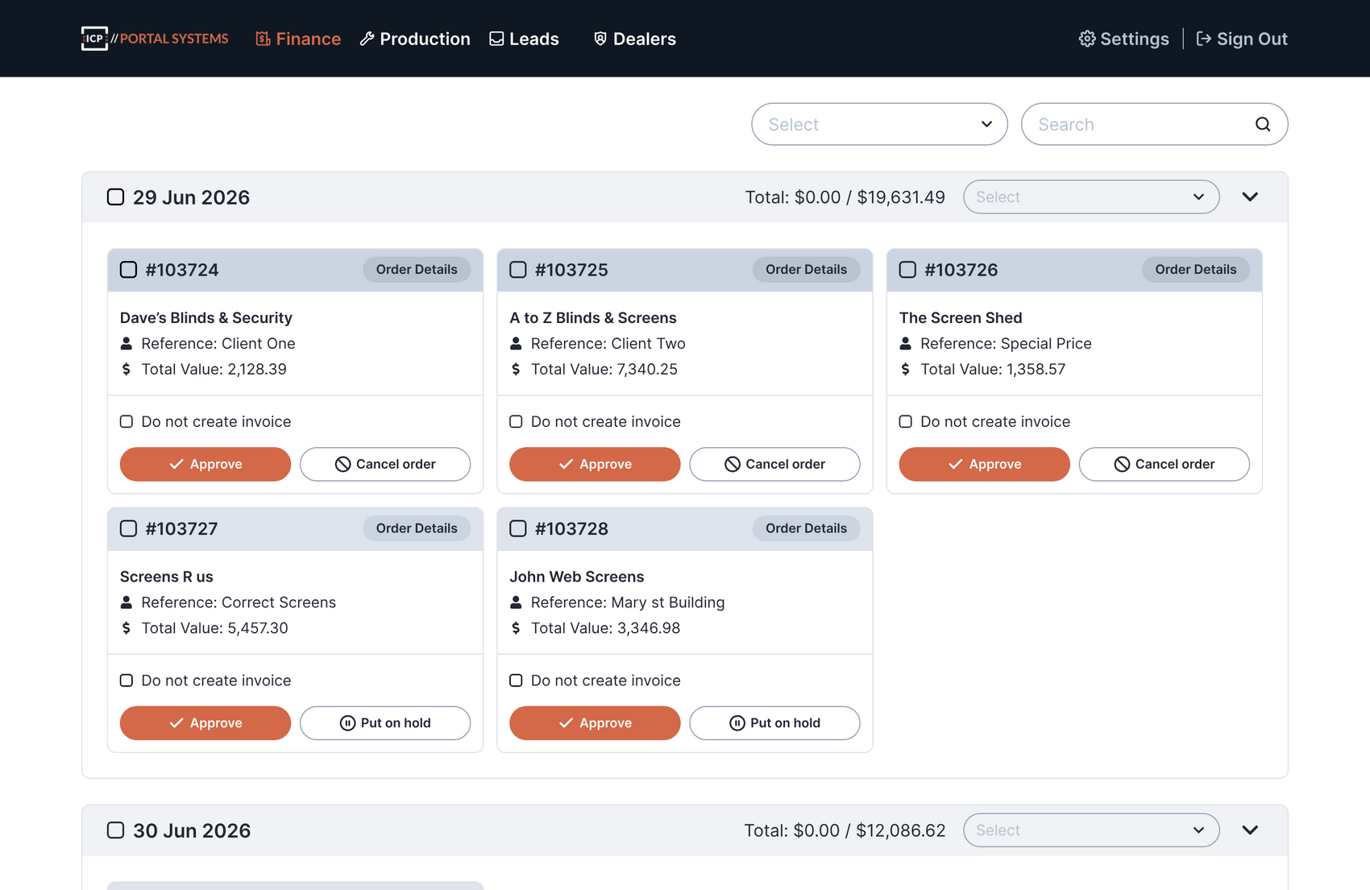Tick the checkbox for order #103724
1370x890 pixels.
[x=128, y=270]
